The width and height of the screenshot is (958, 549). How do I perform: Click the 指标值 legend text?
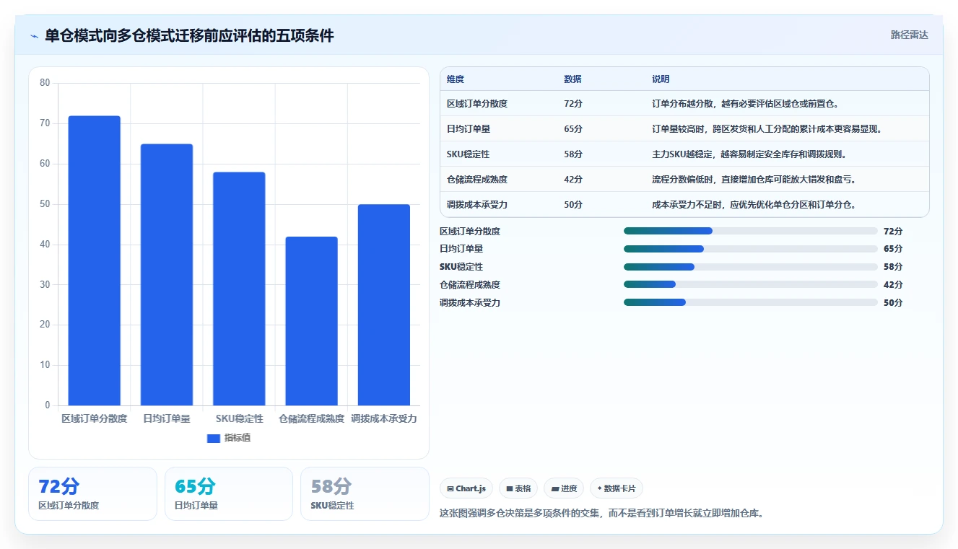pos(238,438)
